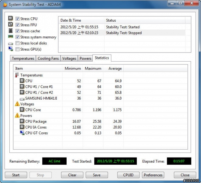Click the AIDA64 flame icon in title bar
Screen dimensions: 201x183
click(5, 4)
